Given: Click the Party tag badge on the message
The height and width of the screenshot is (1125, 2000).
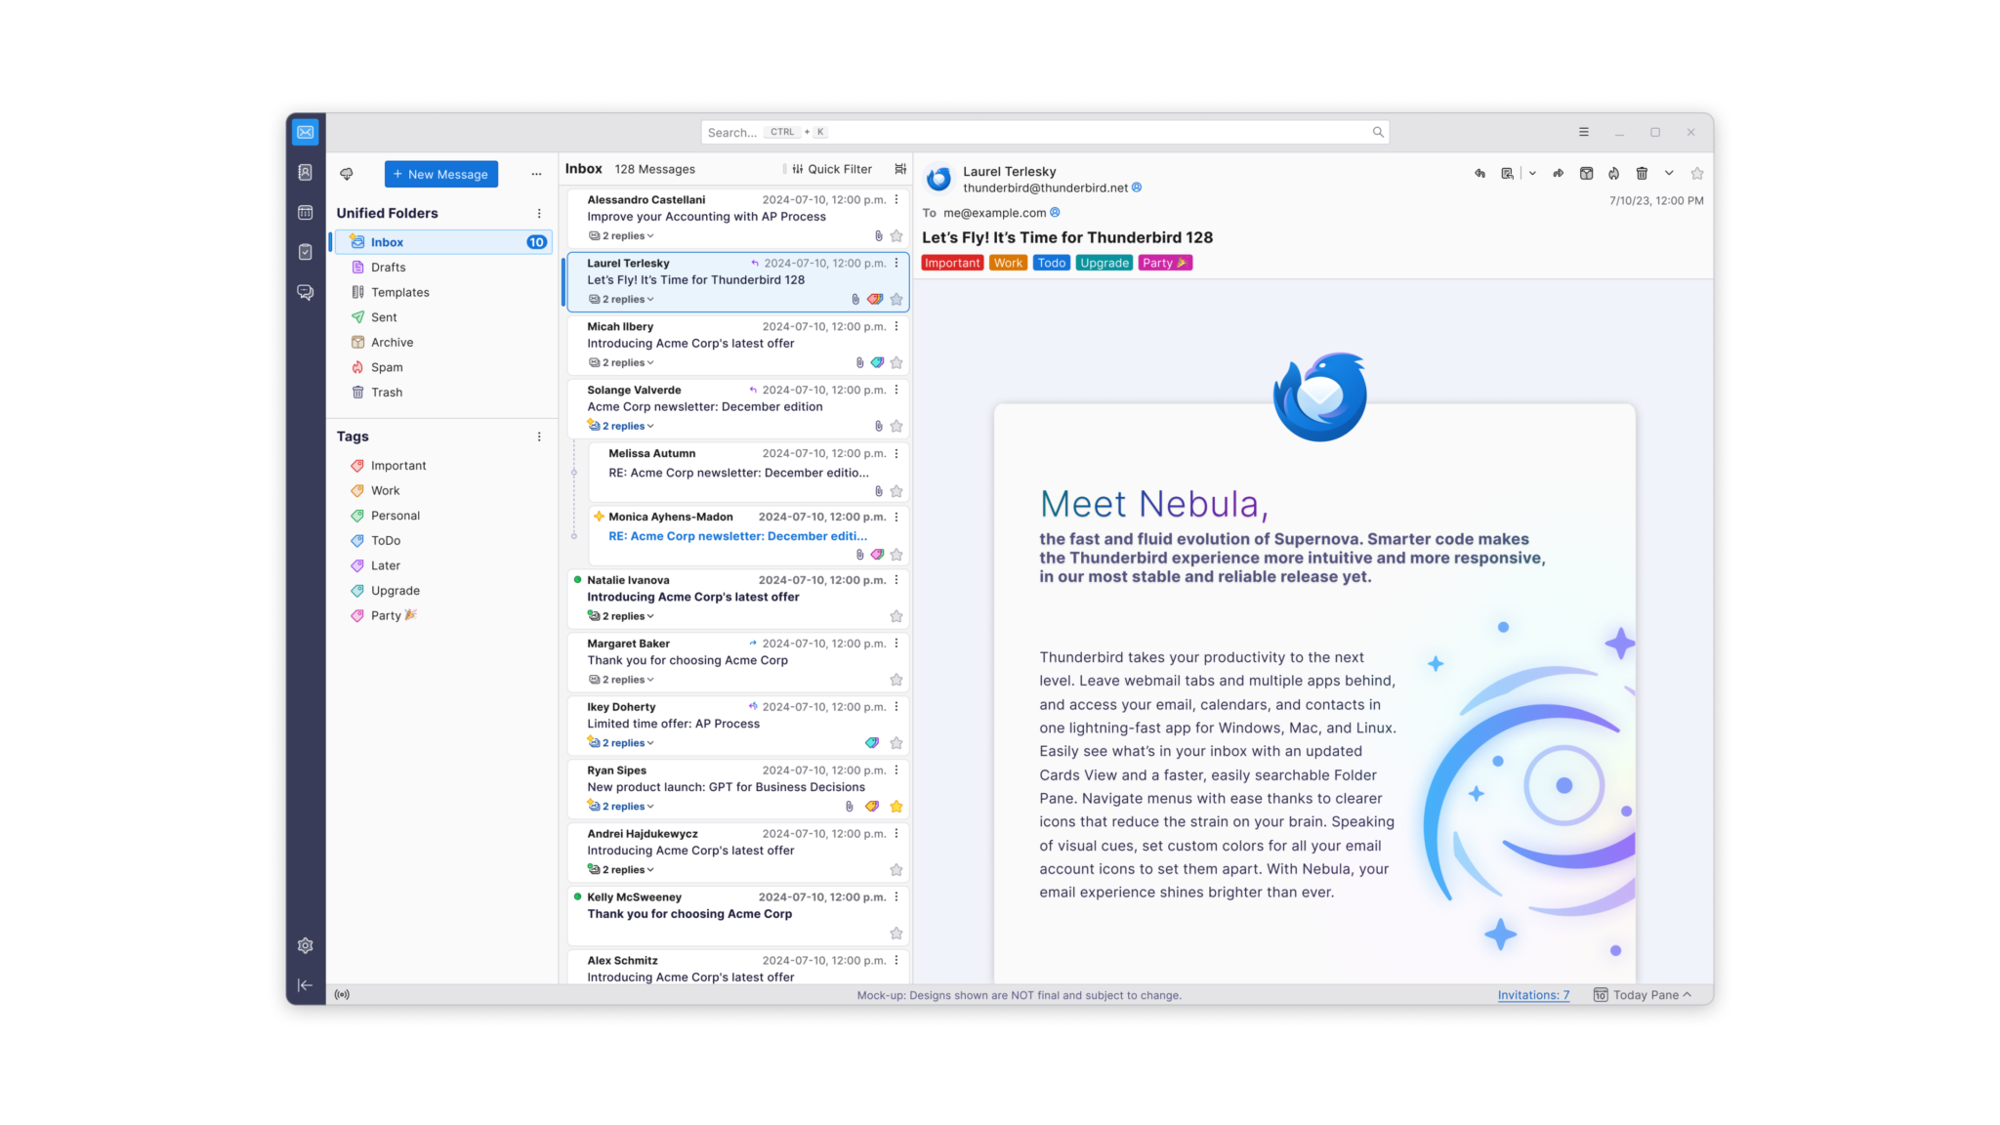Looking at the screenshot, I should click(1164, 262).
